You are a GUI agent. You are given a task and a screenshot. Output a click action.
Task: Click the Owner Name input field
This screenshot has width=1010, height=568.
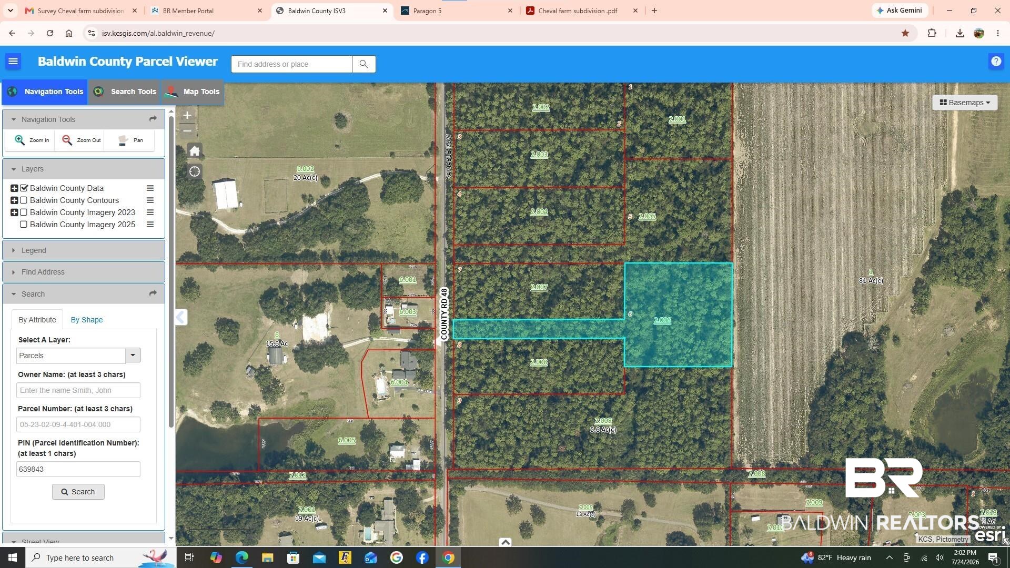[78, 390]
